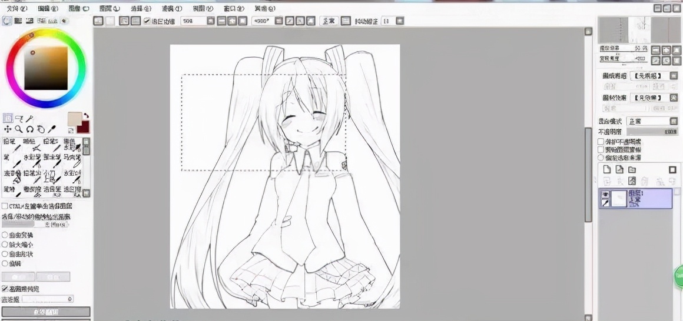The image size is (683, 321).
Task: Select the lasso selection tool
Action: point(18,118)
